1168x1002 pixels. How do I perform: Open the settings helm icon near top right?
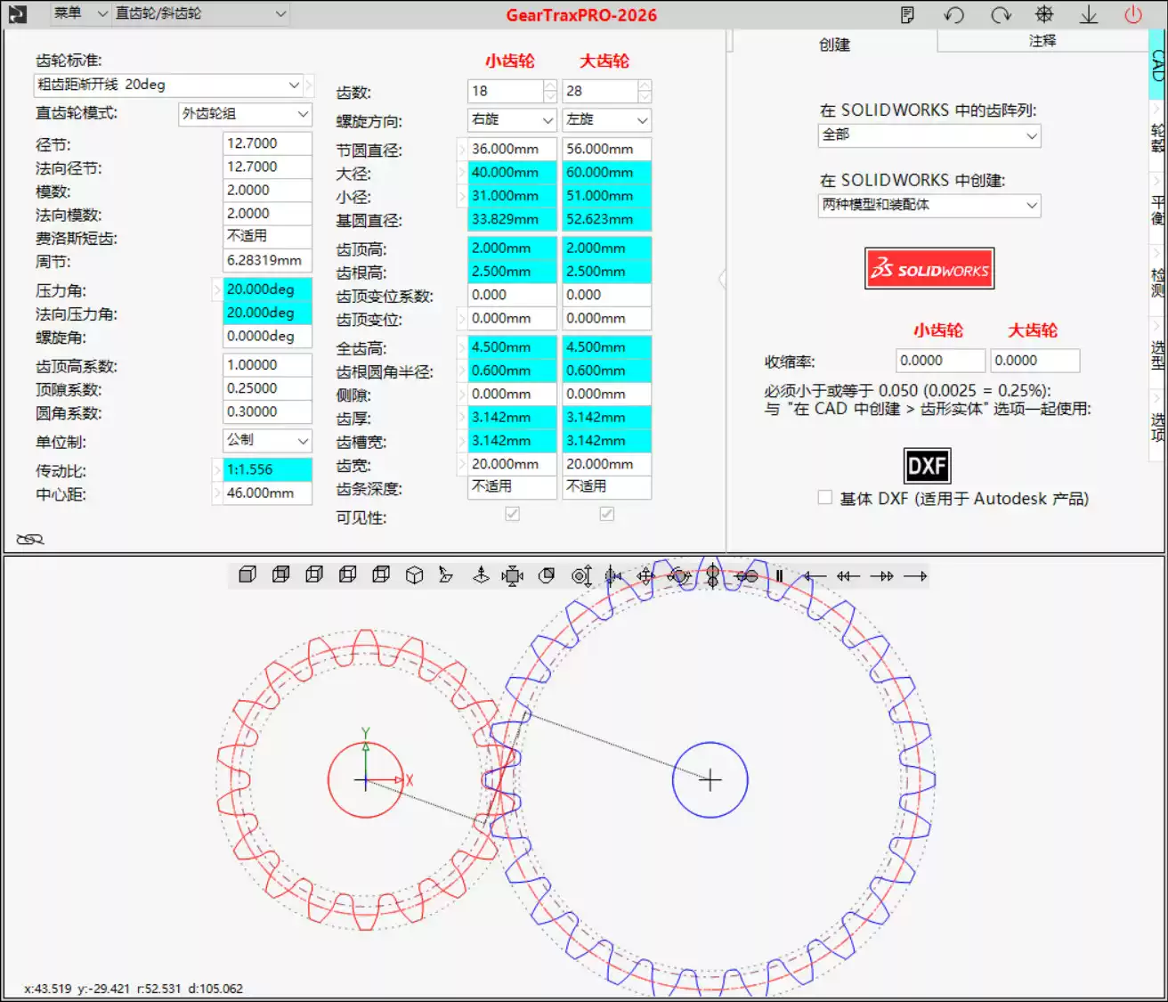tap(1043, 14)
